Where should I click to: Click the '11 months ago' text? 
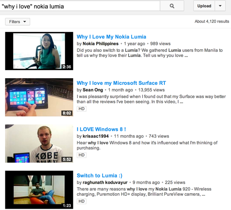129,136
